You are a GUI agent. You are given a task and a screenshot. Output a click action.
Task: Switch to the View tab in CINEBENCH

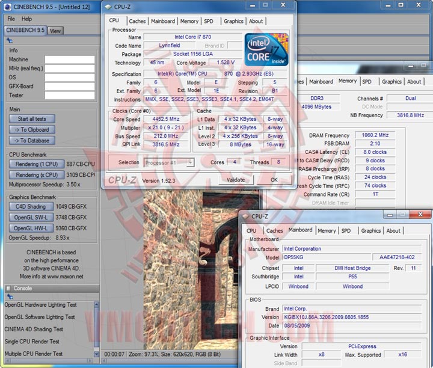pyautogui.click(x=55, y=31)
